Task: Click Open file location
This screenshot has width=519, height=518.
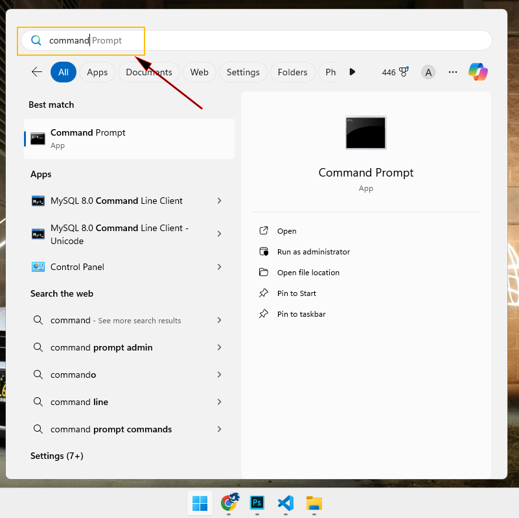Action: click(x=308, y=273)
